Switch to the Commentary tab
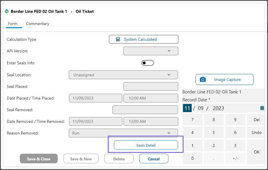The height and width of the screenshot is (170, 268). [38, 24]
